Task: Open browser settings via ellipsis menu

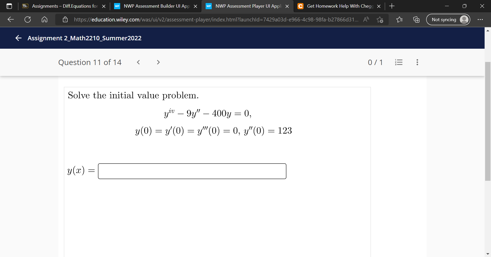Action: pyautogui.click(x=480, y=19)
